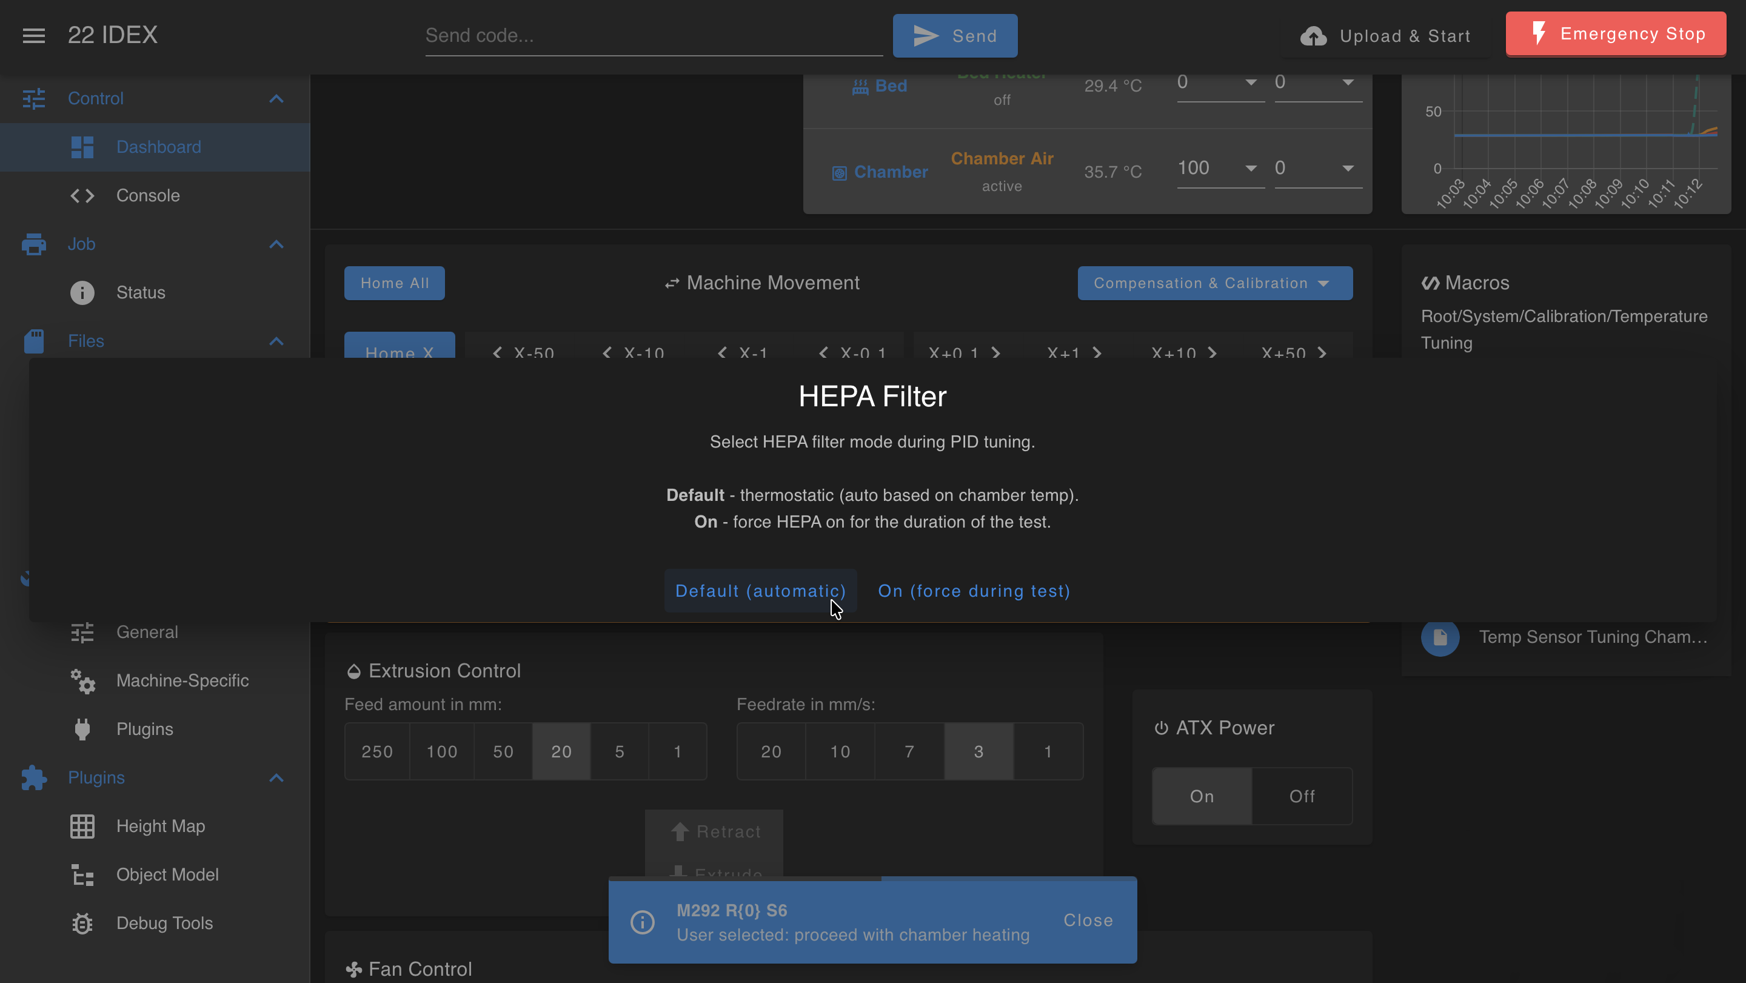Viewport: 1746px width, 983px height.
Task: Click the Object Model tree icon
Action: pyautogui.click(x=82, y=875)
